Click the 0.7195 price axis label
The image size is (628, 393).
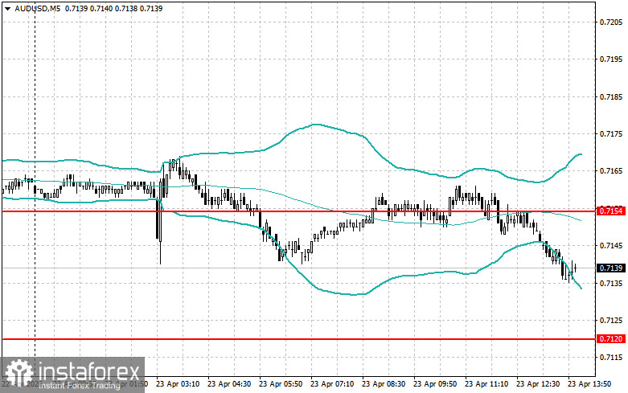611,59
